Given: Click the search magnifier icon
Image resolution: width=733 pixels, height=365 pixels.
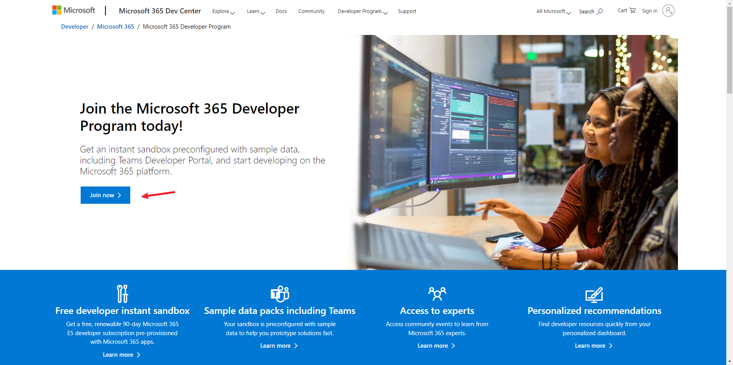Looking at the screenshot, I should click(x=600, y=11).
